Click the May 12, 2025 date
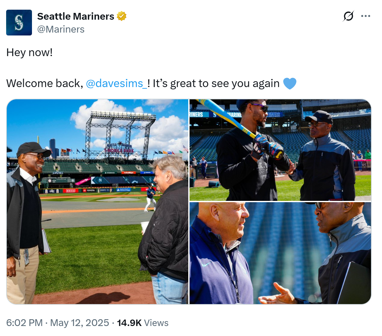 point(79,323)
